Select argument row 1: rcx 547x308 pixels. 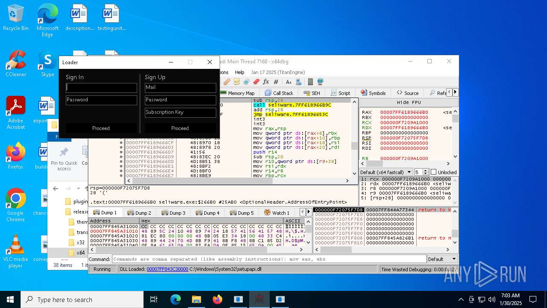(406, 179)
